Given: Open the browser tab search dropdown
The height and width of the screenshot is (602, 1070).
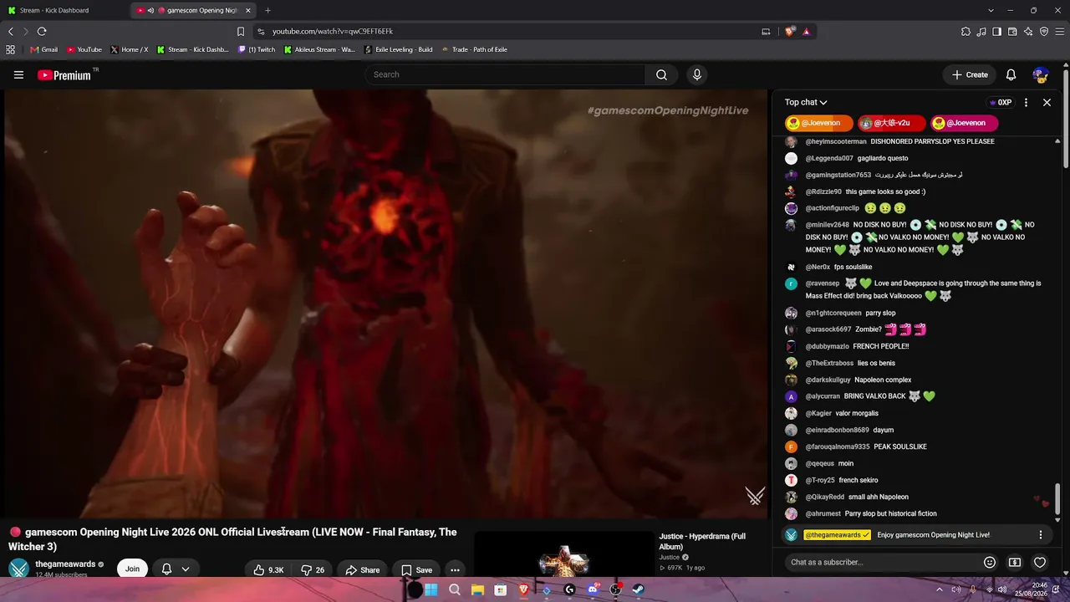Looking at the screenshot, I should 991,10.
